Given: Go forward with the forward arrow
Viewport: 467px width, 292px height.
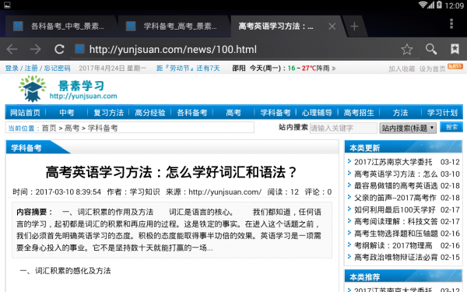Looking at the screenshot, I should click(x=36, y=49).
